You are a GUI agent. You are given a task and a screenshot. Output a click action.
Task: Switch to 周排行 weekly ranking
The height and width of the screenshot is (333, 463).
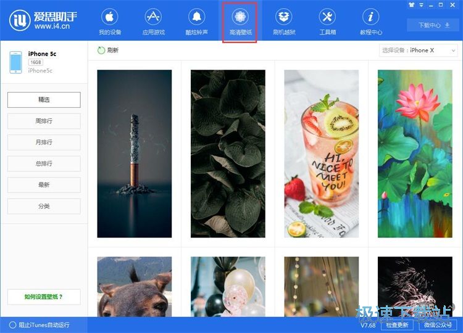(x=44, y=121)
